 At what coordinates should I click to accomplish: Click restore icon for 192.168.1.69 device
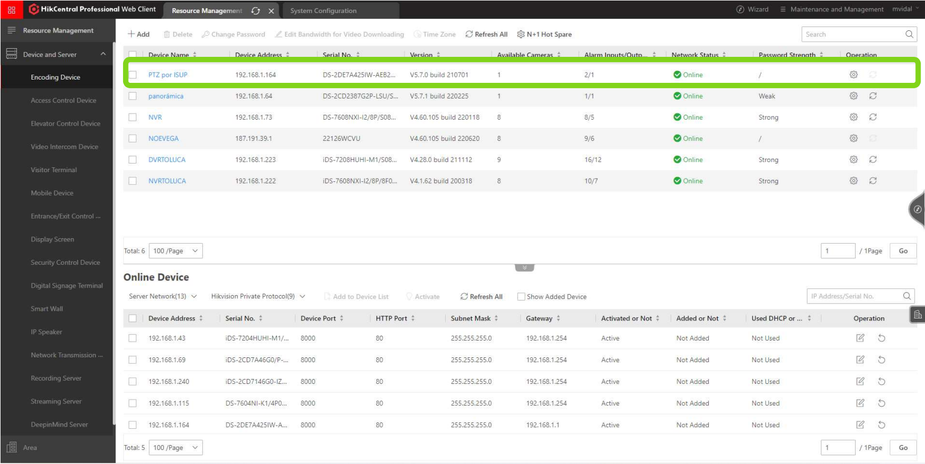(882, 360)
